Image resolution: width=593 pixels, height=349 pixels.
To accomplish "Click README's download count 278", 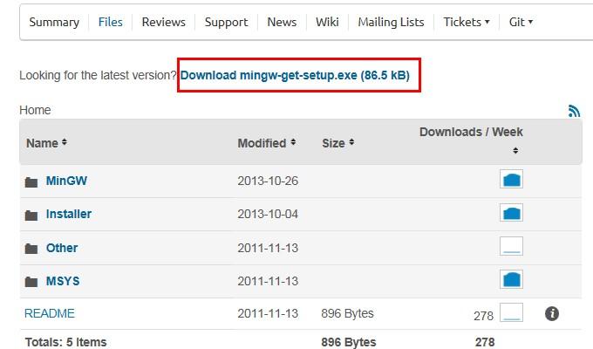I will coord(483,316).
